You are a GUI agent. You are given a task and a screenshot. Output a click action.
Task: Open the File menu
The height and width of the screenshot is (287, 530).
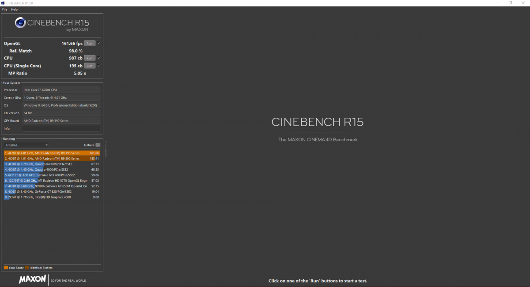[x=4, y=9]
